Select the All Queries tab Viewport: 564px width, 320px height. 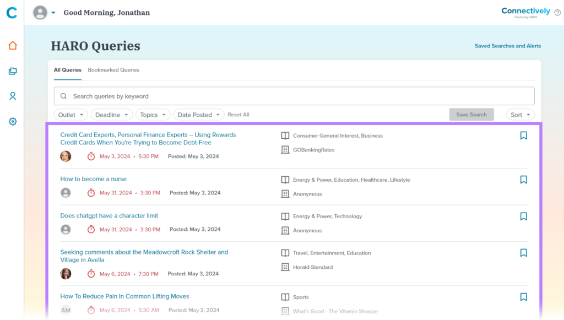(68, 70)
